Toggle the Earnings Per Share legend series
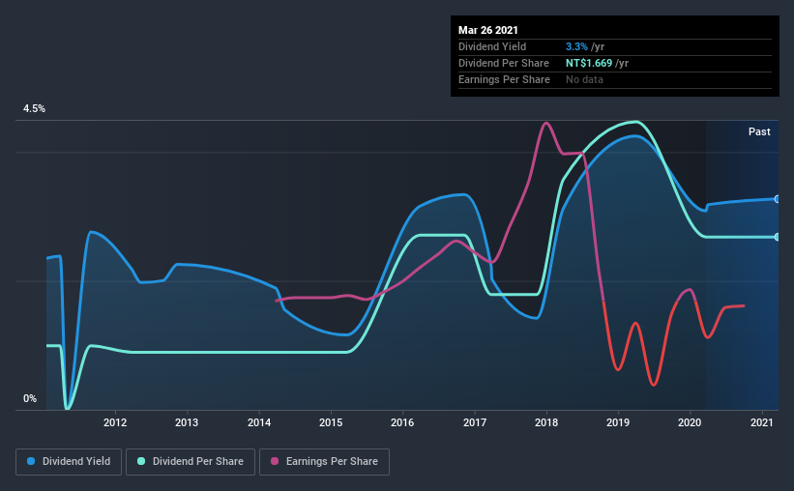The height and width of the screenshot is (491, 794). click(x=324, y=462)
